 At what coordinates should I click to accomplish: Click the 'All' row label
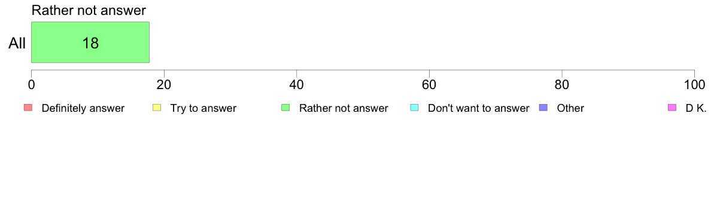click(17, 44)
